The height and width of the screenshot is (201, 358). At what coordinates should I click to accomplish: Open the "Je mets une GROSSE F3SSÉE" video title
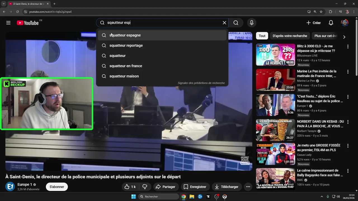[x=319, y=148]
